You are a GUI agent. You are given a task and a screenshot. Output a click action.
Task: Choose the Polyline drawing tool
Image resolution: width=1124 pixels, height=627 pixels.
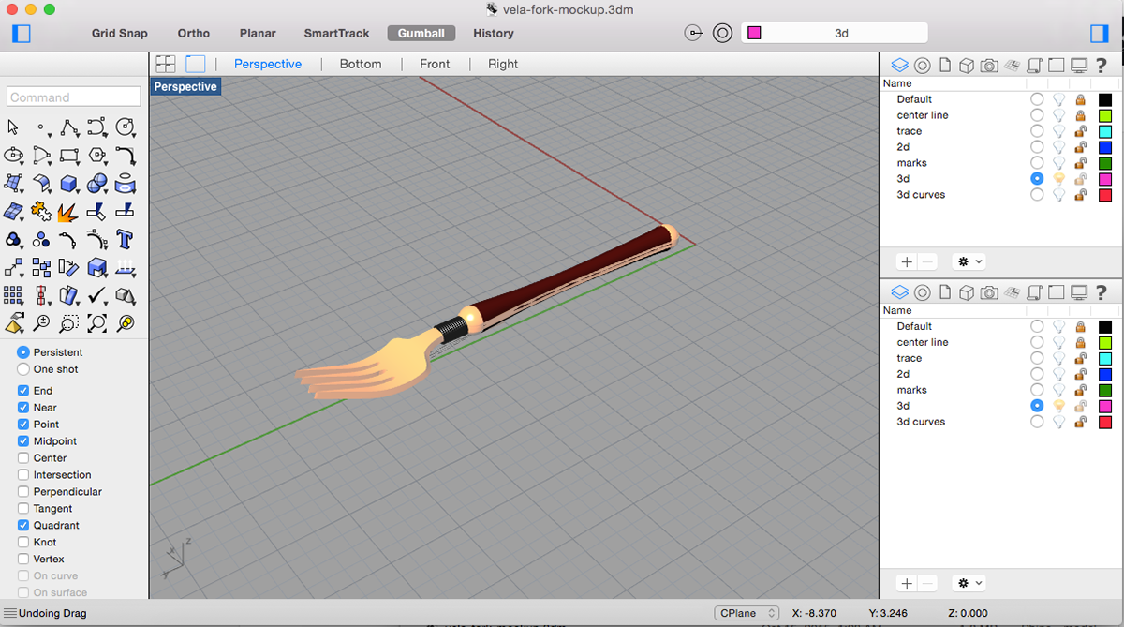point(69,127)
